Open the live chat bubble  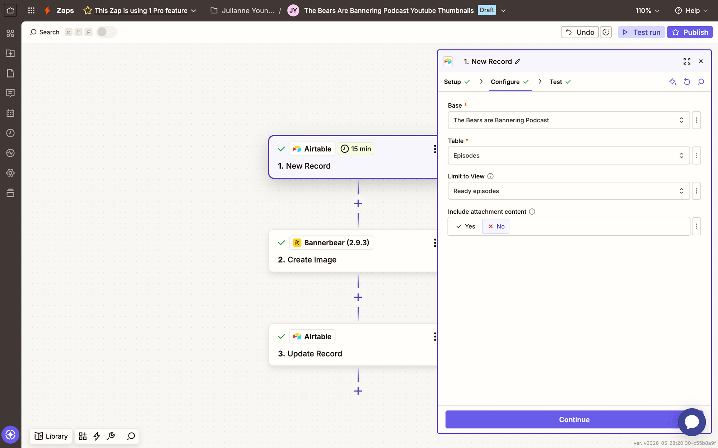(x=692, y=422)
